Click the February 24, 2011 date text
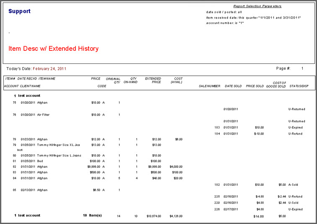 [x=49, y=69]
